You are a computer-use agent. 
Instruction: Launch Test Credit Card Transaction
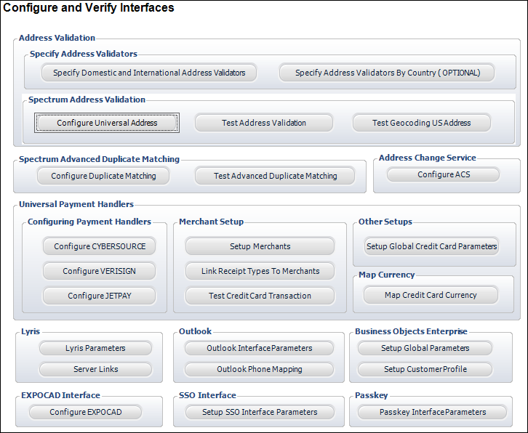tap(260, 296)
